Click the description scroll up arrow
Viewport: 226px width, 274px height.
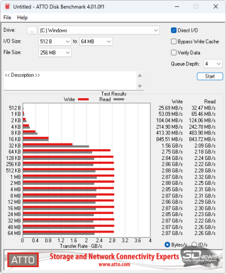(x=140, y=75)
